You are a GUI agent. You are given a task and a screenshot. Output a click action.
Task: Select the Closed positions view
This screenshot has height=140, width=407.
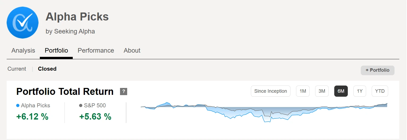[x=47, y=69]
